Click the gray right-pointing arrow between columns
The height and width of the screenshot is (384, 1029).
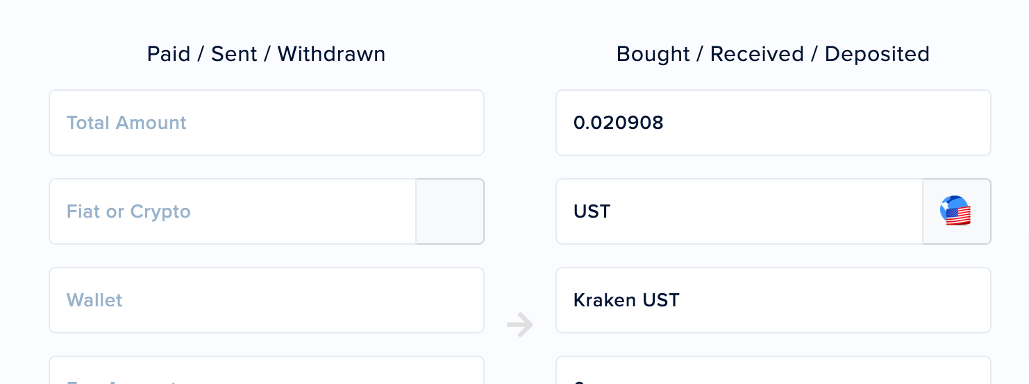(520, 324)
